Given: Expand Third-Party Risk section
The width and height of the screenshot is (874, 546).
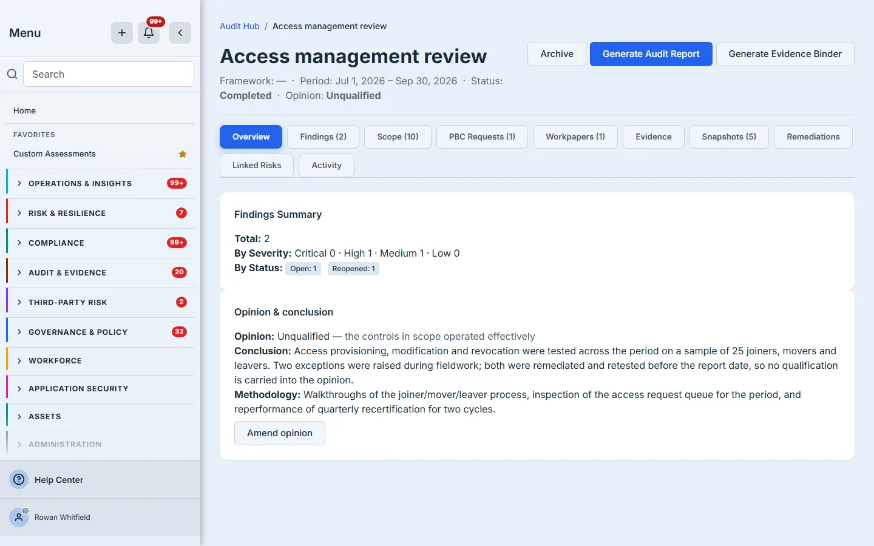Looking at the screenshot, I should click(x=100, y=302).
